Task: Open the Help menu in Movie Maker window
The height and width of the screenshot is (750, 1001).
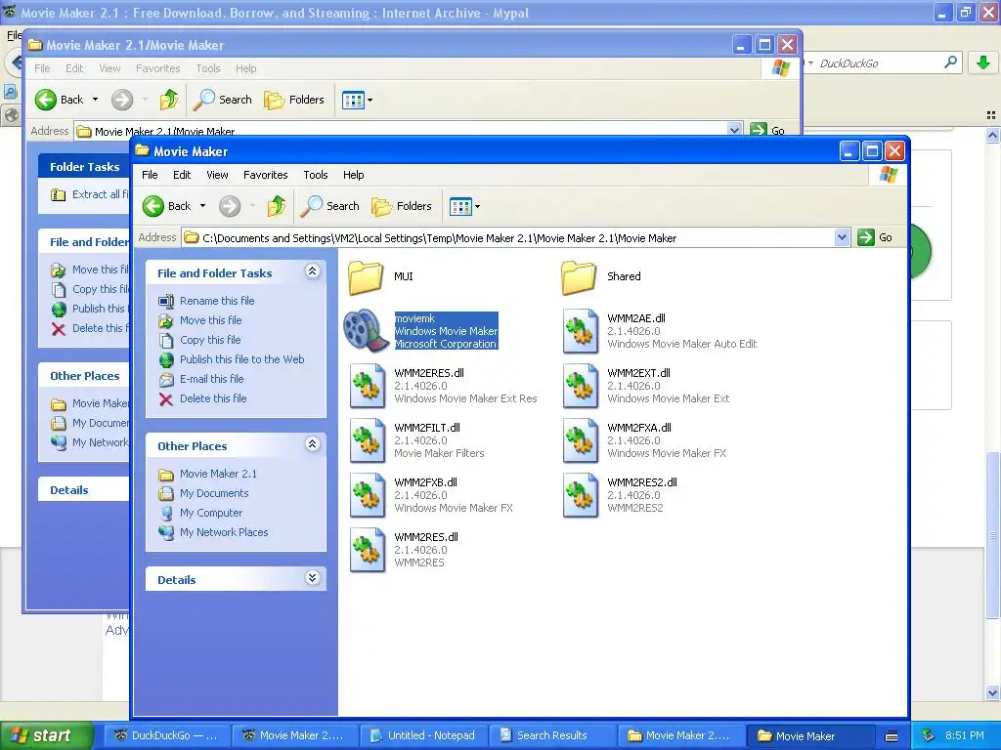Action: 353,175
